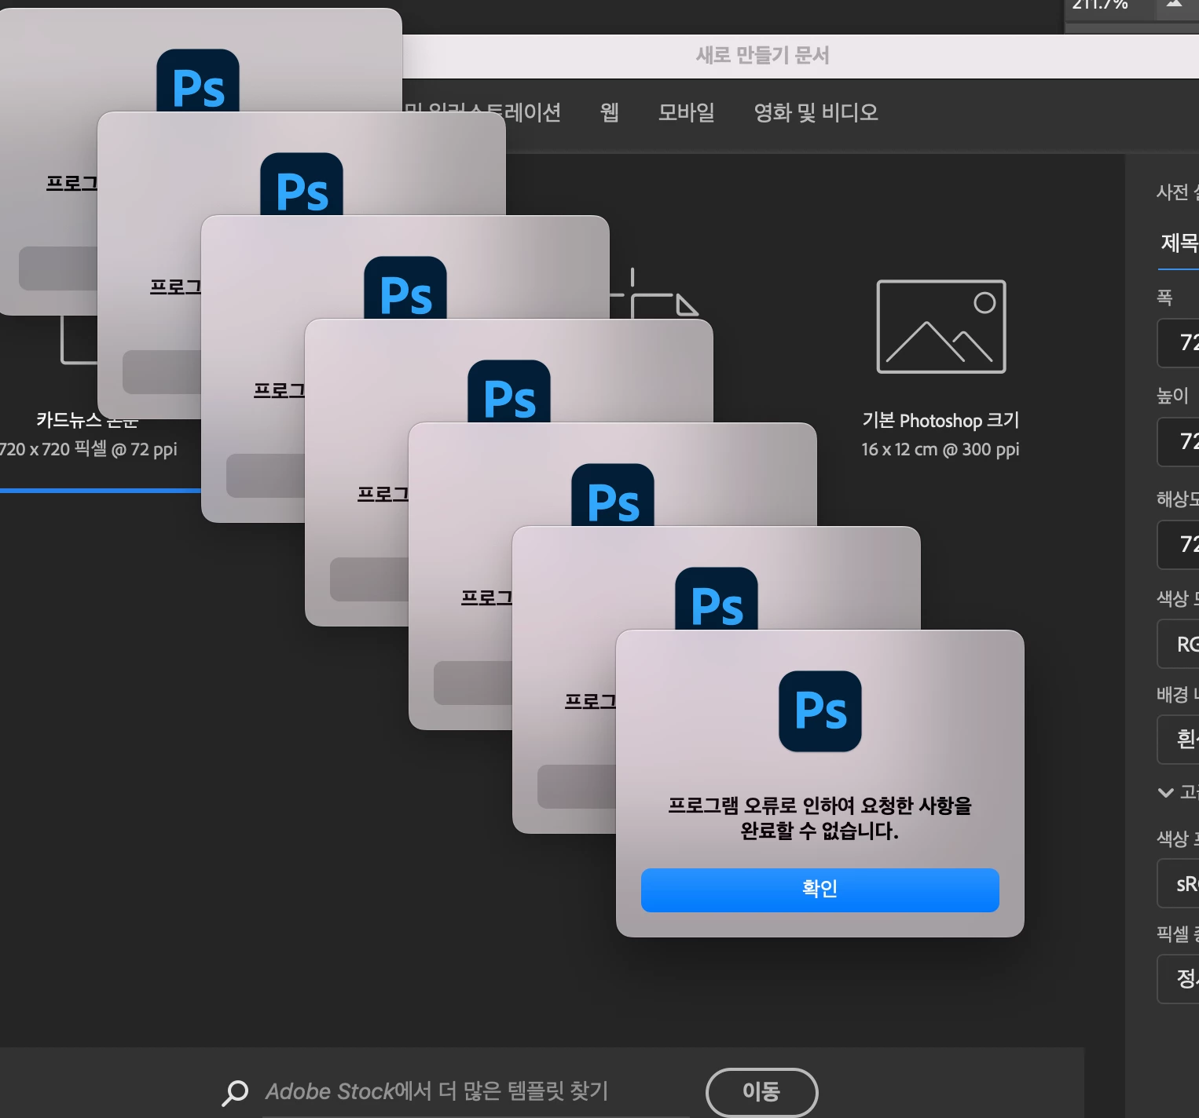Open the 픽셀 종횡비 pixel aspect ratio dropdown

(x=1179, y=979)
